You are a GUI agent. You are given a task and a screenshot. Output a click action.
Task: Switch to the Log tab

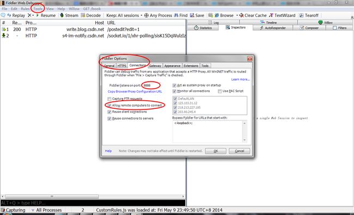tap(213, 22)
